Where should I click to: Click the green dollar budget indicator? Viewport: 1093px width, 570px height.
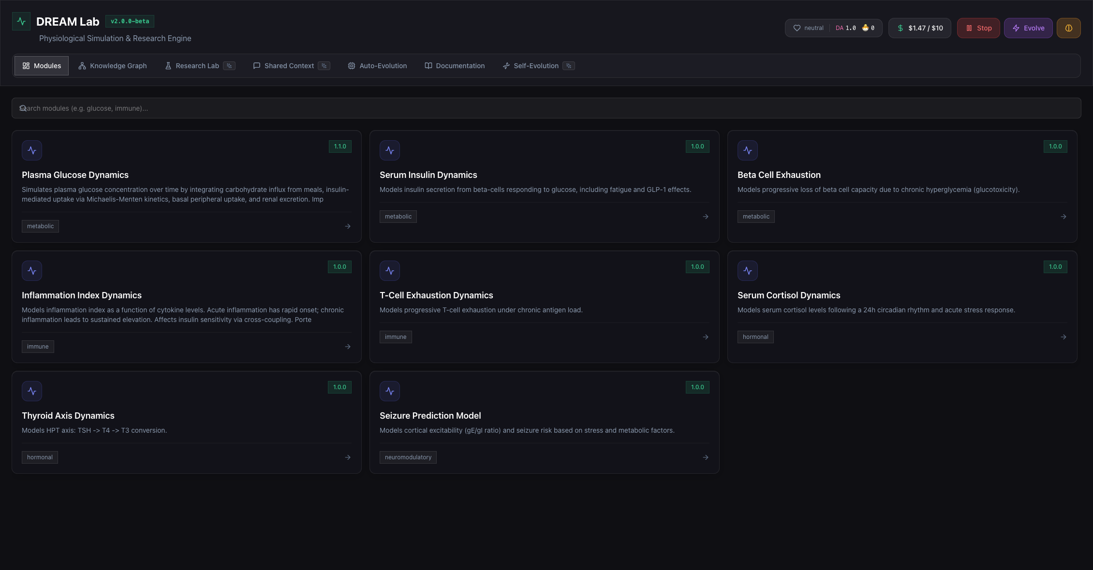click(x=919, y=28)
